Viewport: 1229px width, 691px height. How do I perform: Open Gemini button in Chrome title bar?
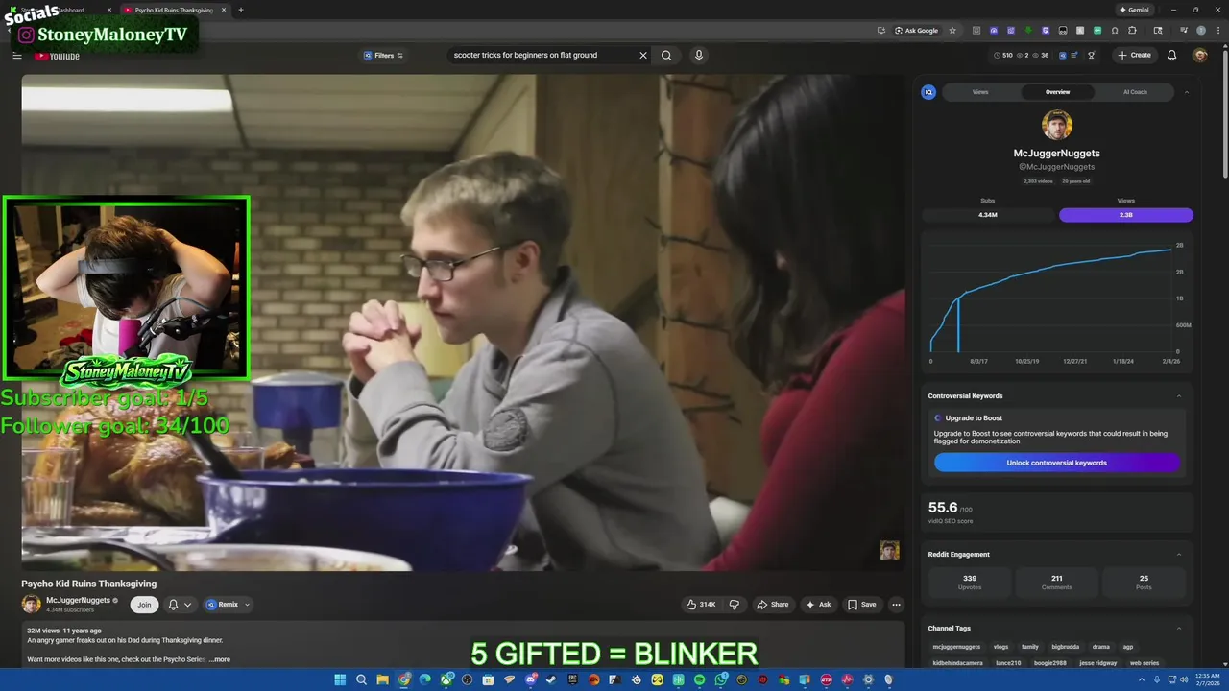1134,10
